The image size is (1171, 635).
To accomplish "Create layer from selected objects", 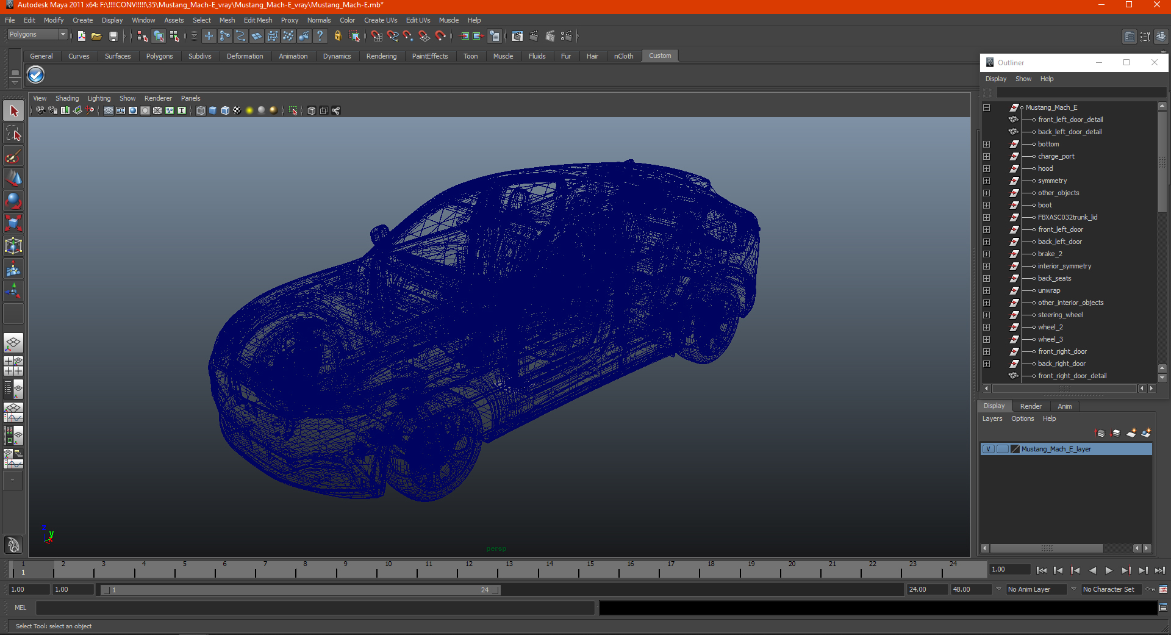I will coord(1146,433).
